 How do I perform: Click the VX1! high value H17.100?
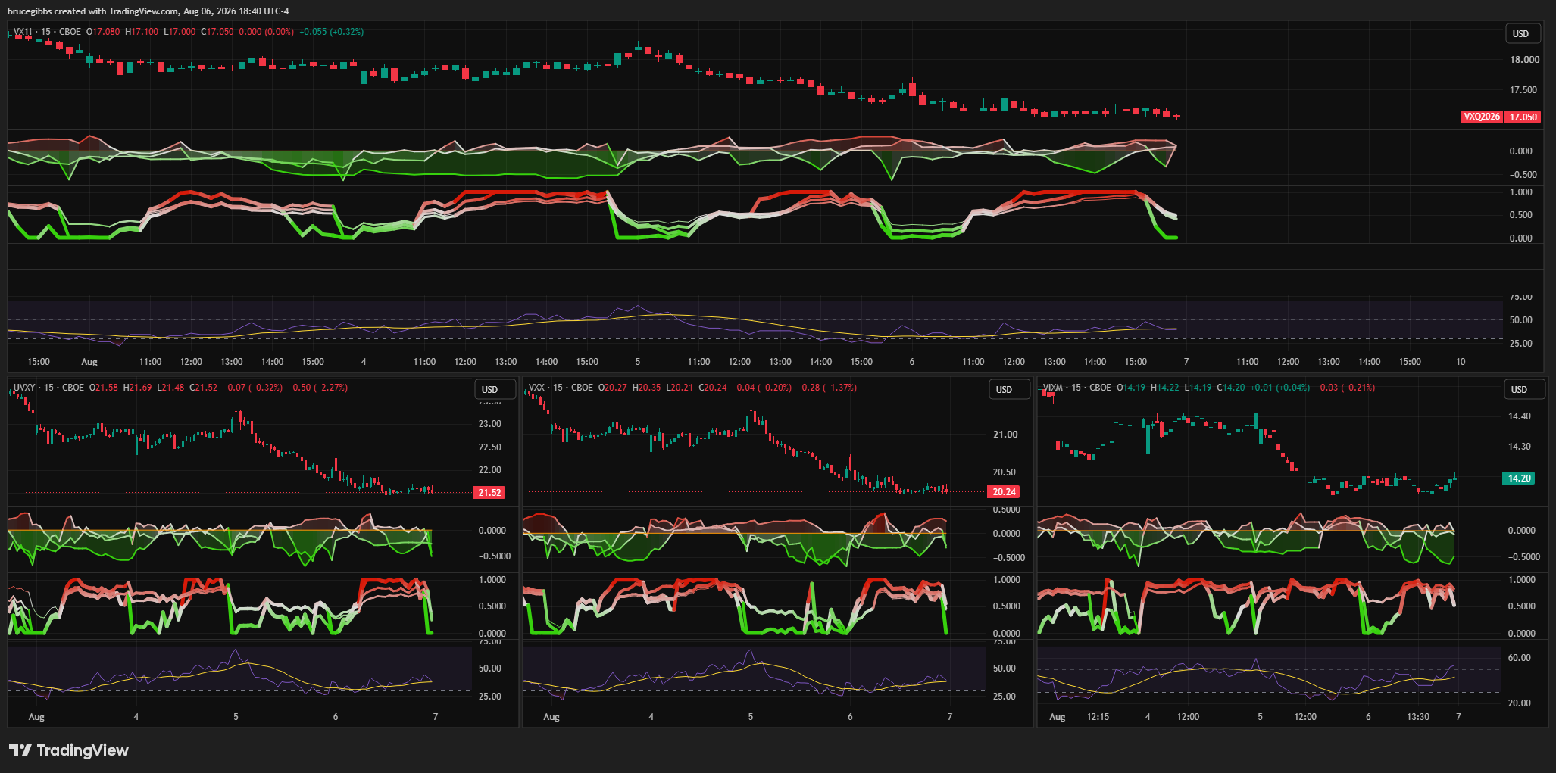pos(142,32)
